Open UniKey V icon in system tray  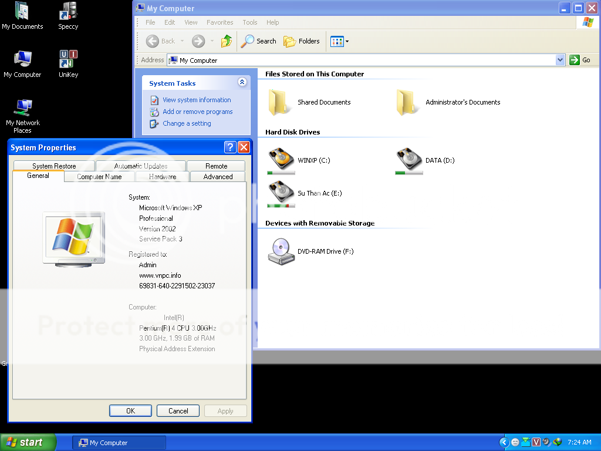(536, 442)
